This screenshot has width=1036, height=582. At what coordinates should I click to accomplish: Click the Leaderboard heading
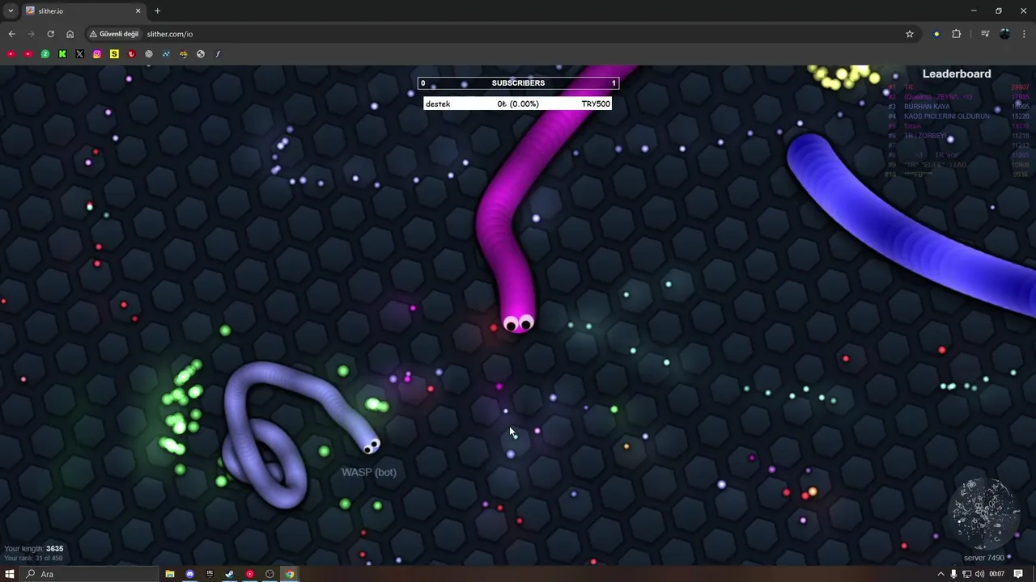[957, 74]
